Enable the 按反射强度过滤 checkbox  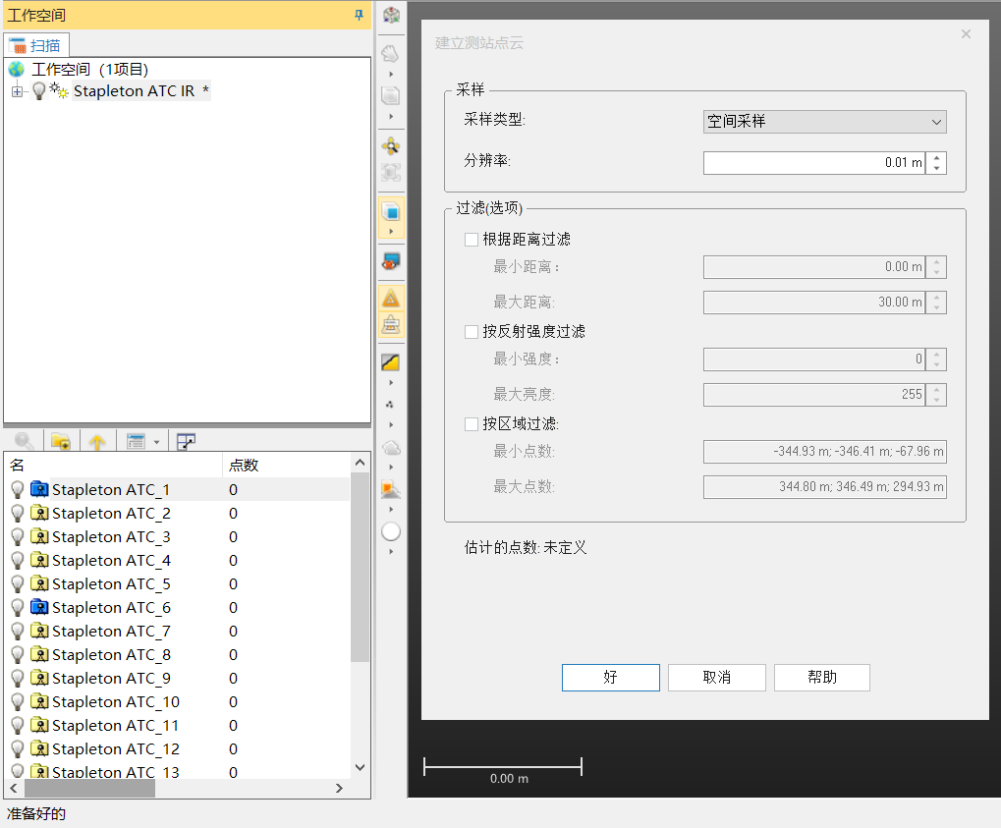coord(469,331)
